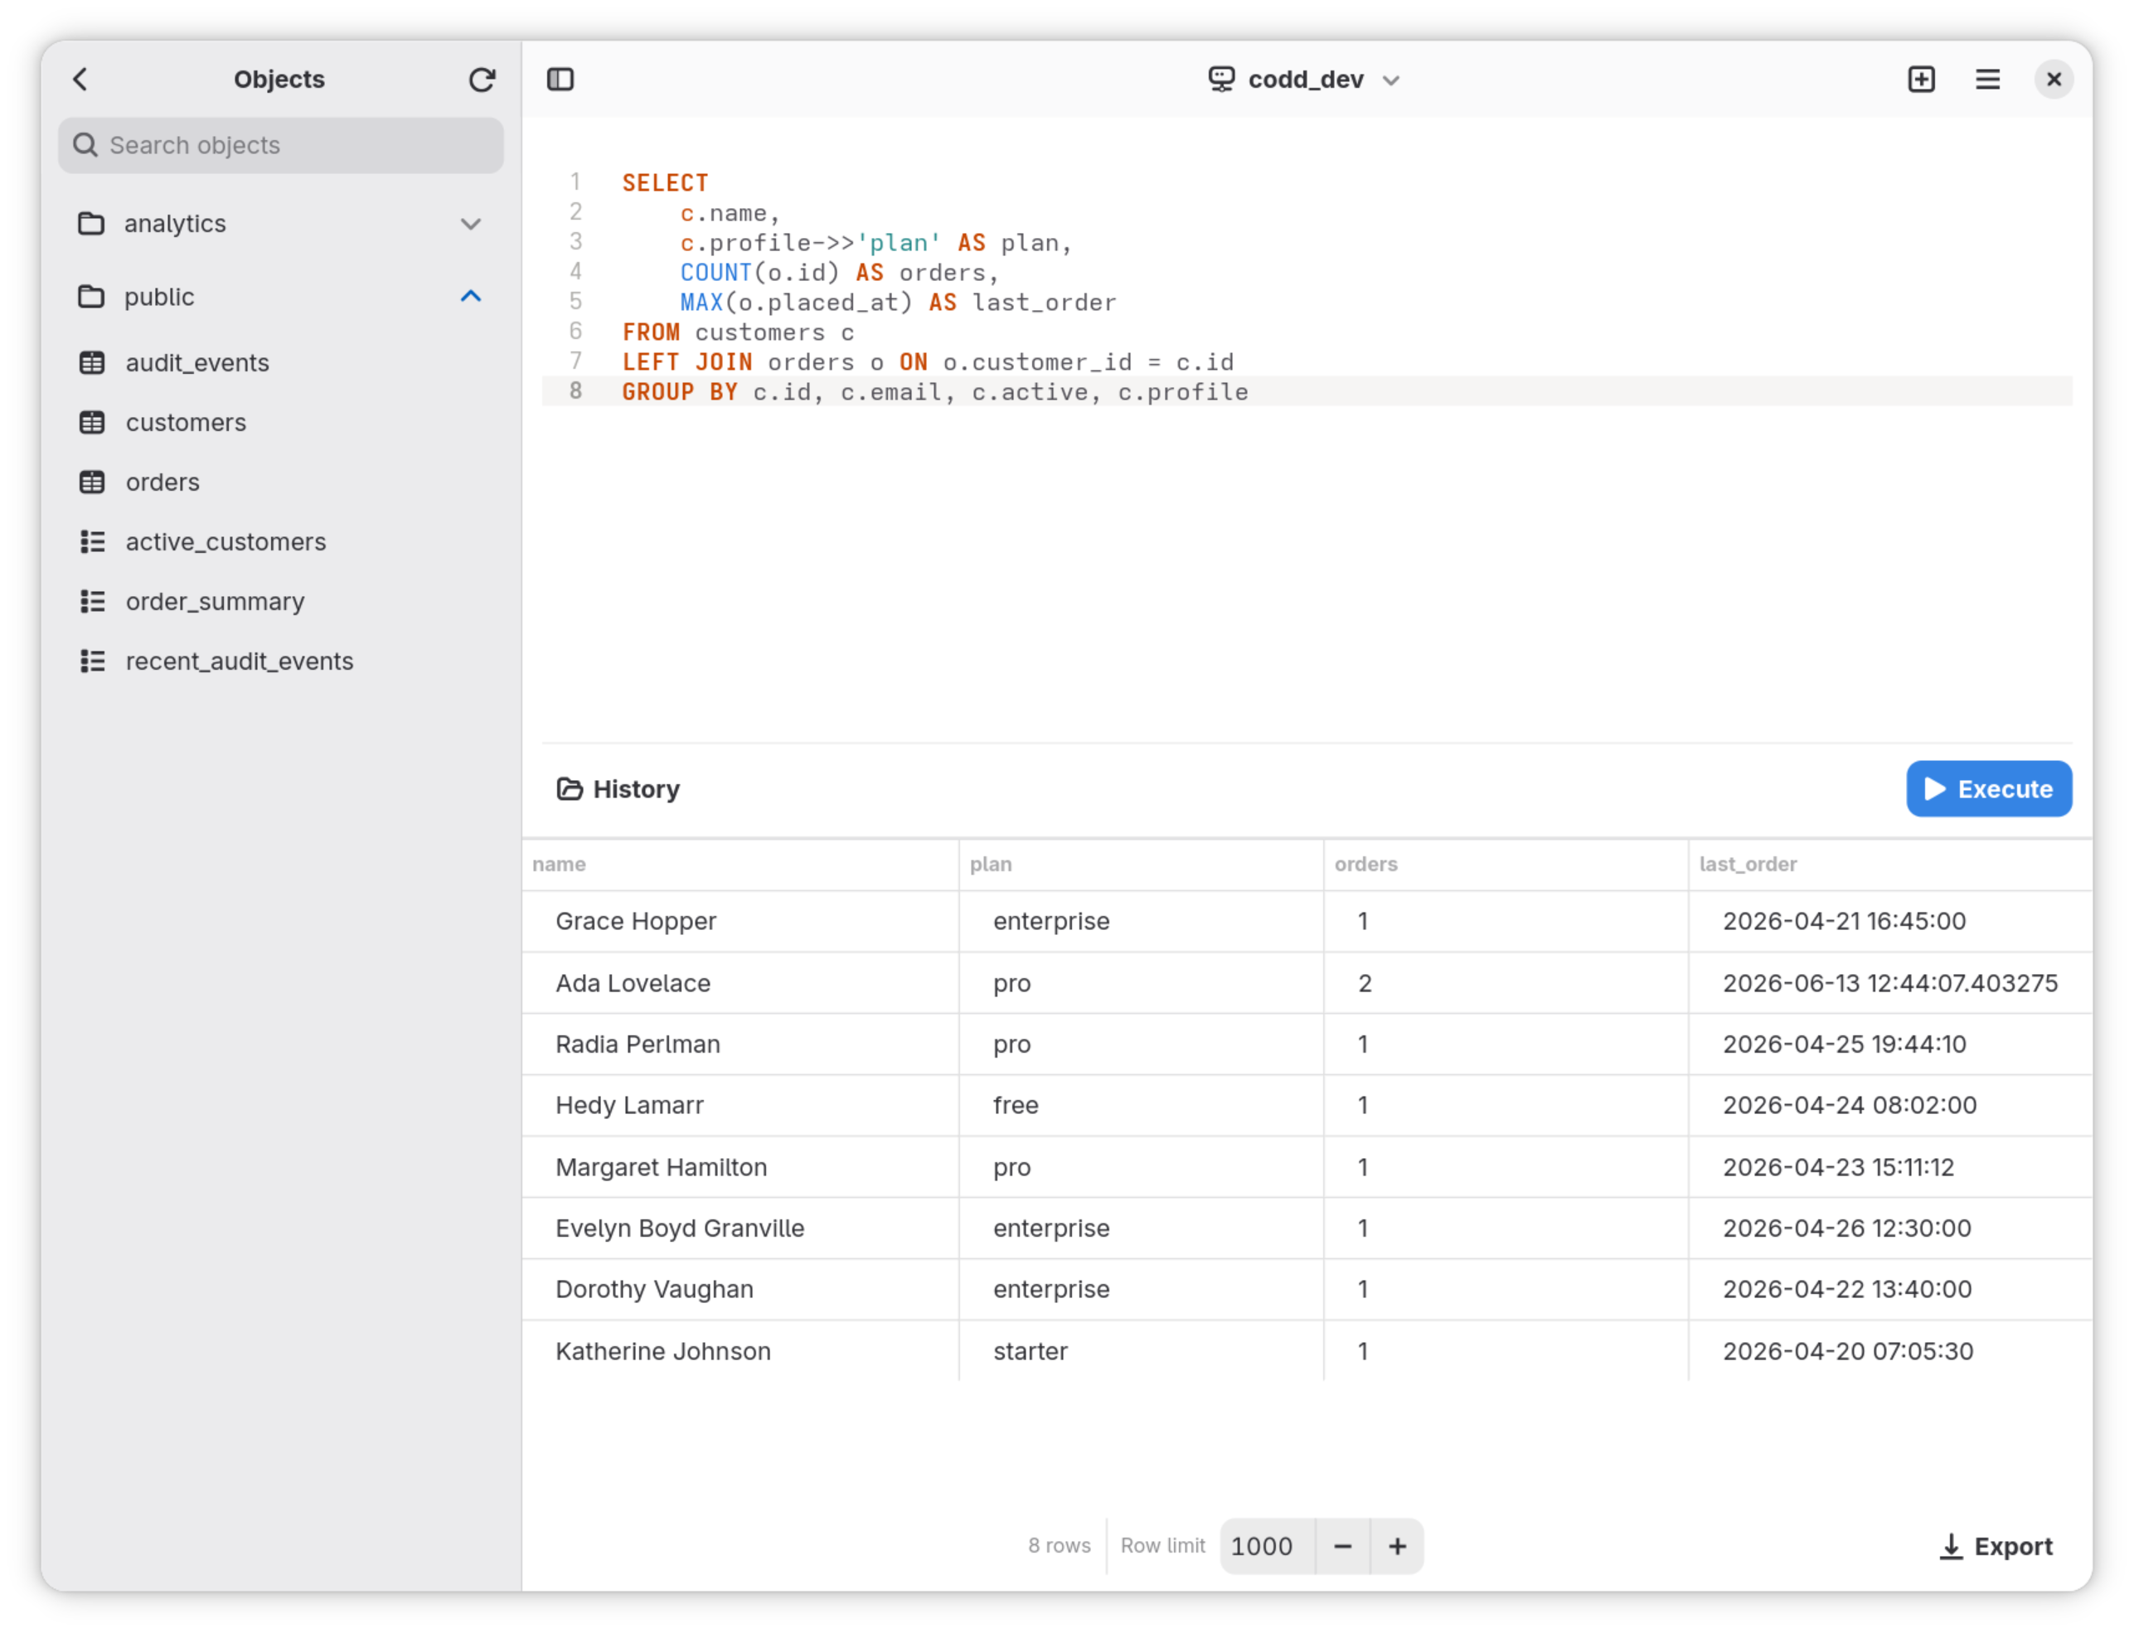Click the orders table icon

(x=92, y=482)
